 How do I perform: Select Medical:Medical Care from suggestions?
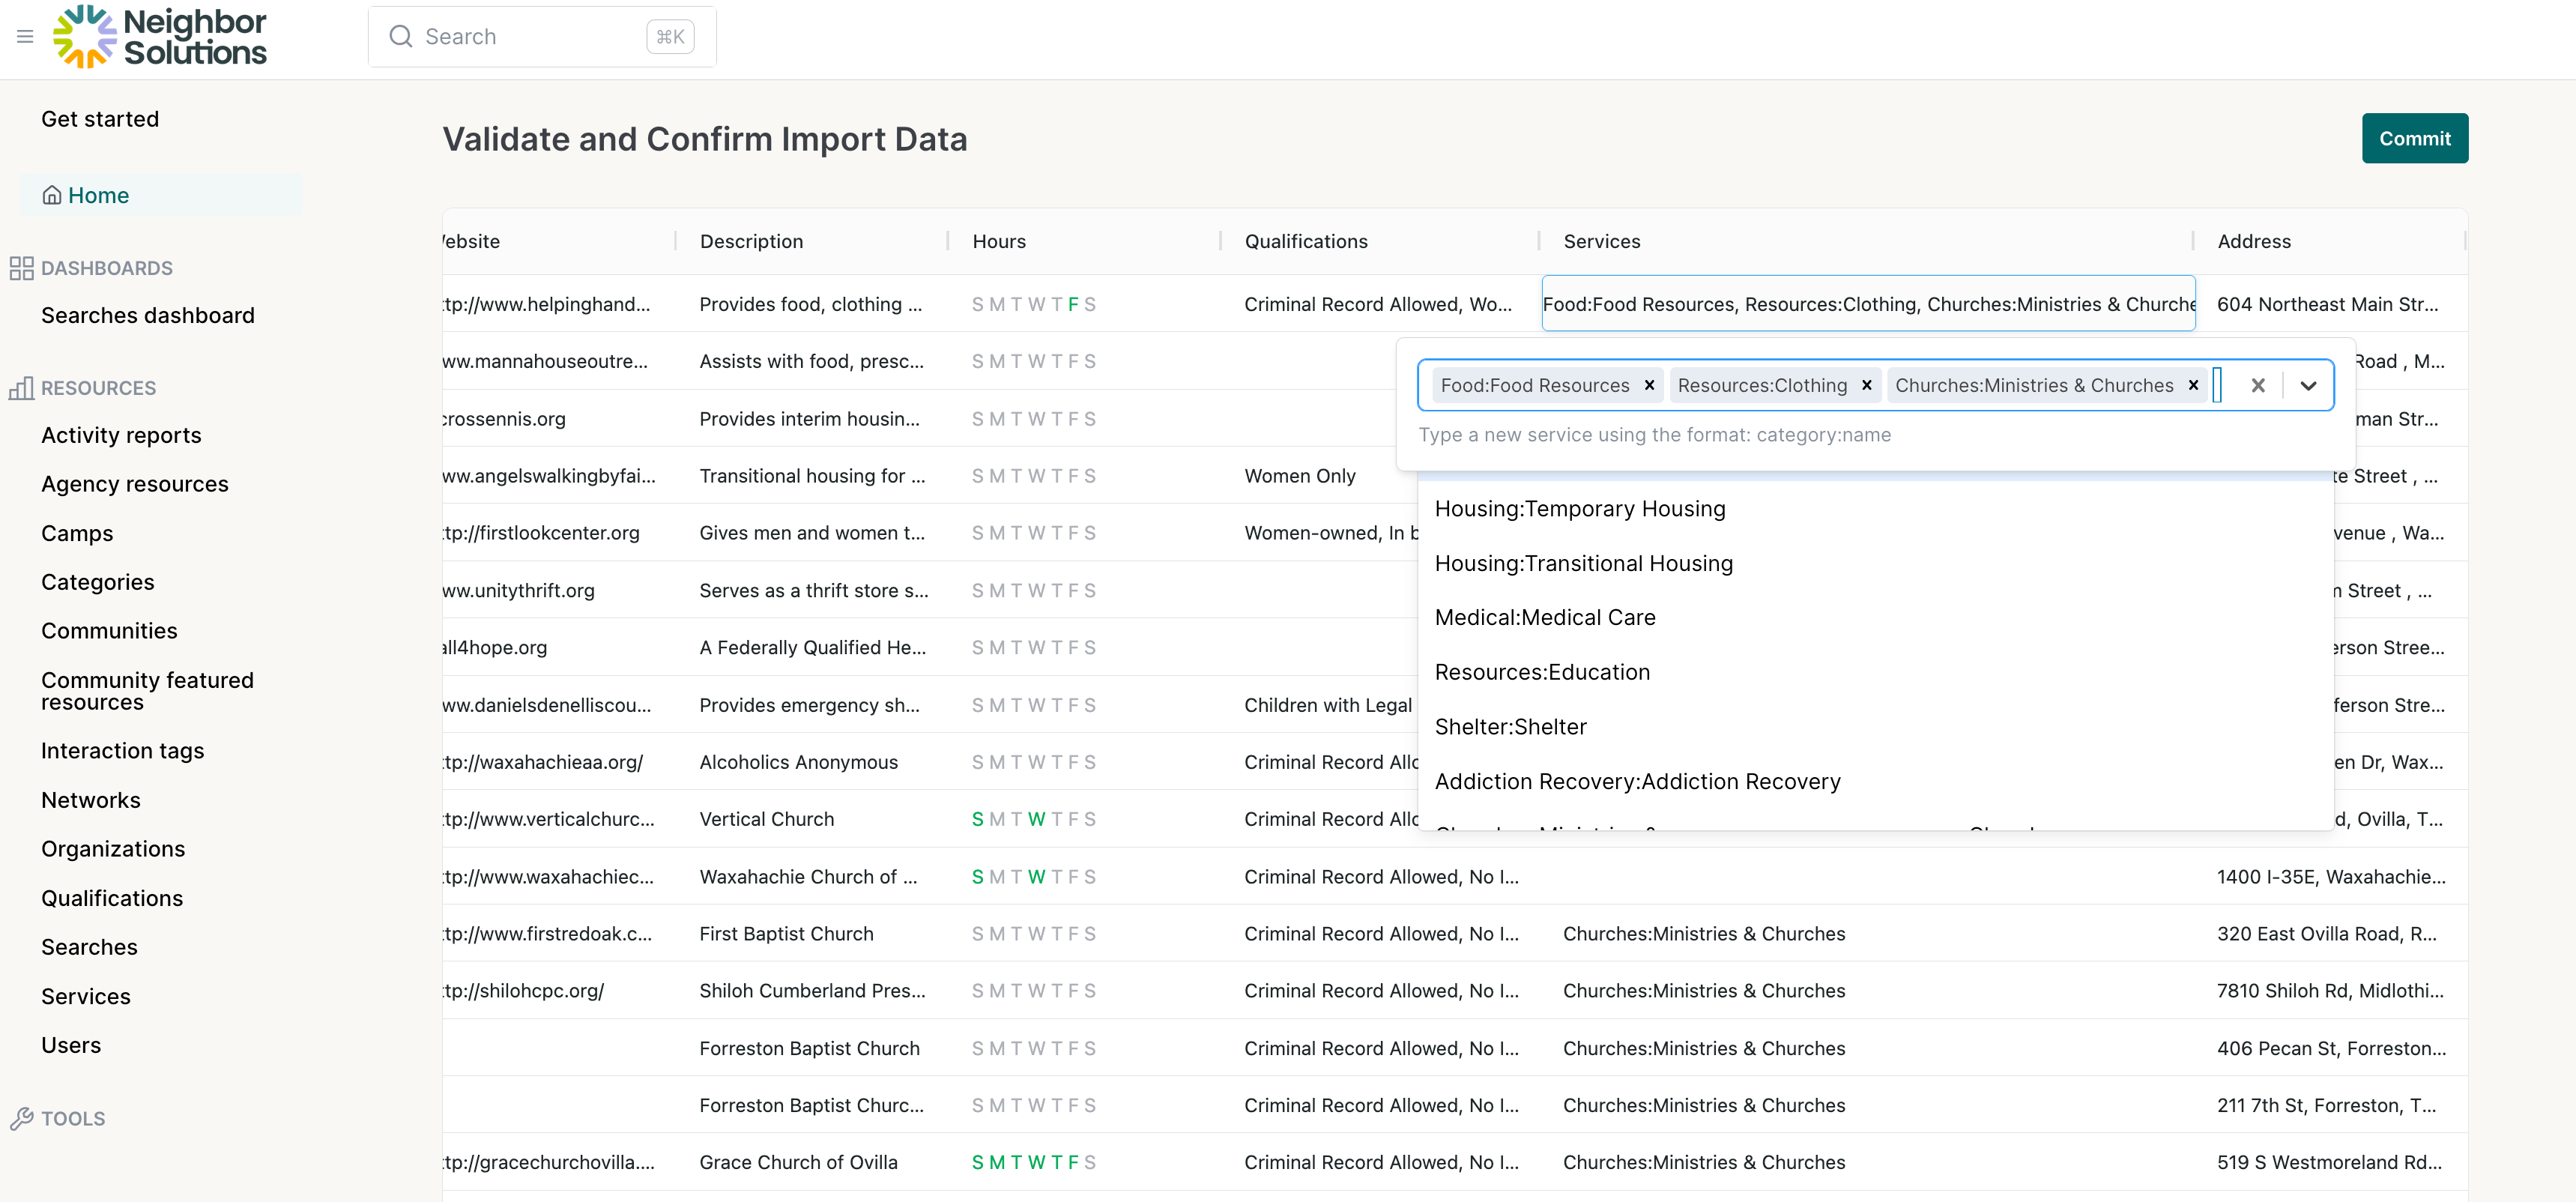pyautogui.click(x=1545, y=617)
